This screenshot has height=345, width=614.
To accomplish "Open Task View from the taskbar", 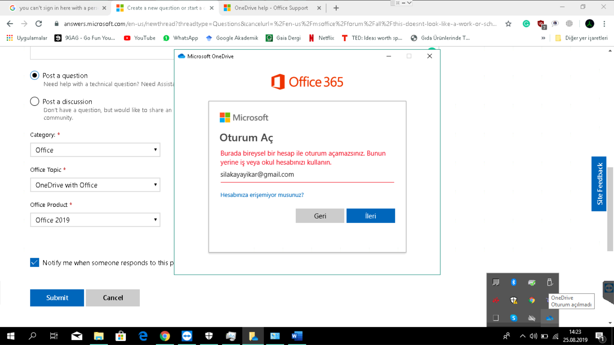I will (54, 336).
